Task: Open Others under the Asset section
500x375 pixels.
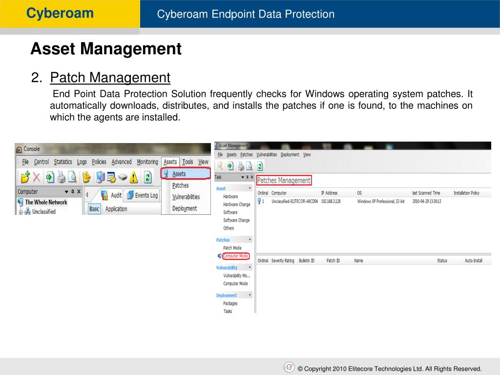Action: pyautogui.click(x=229, y=229)
